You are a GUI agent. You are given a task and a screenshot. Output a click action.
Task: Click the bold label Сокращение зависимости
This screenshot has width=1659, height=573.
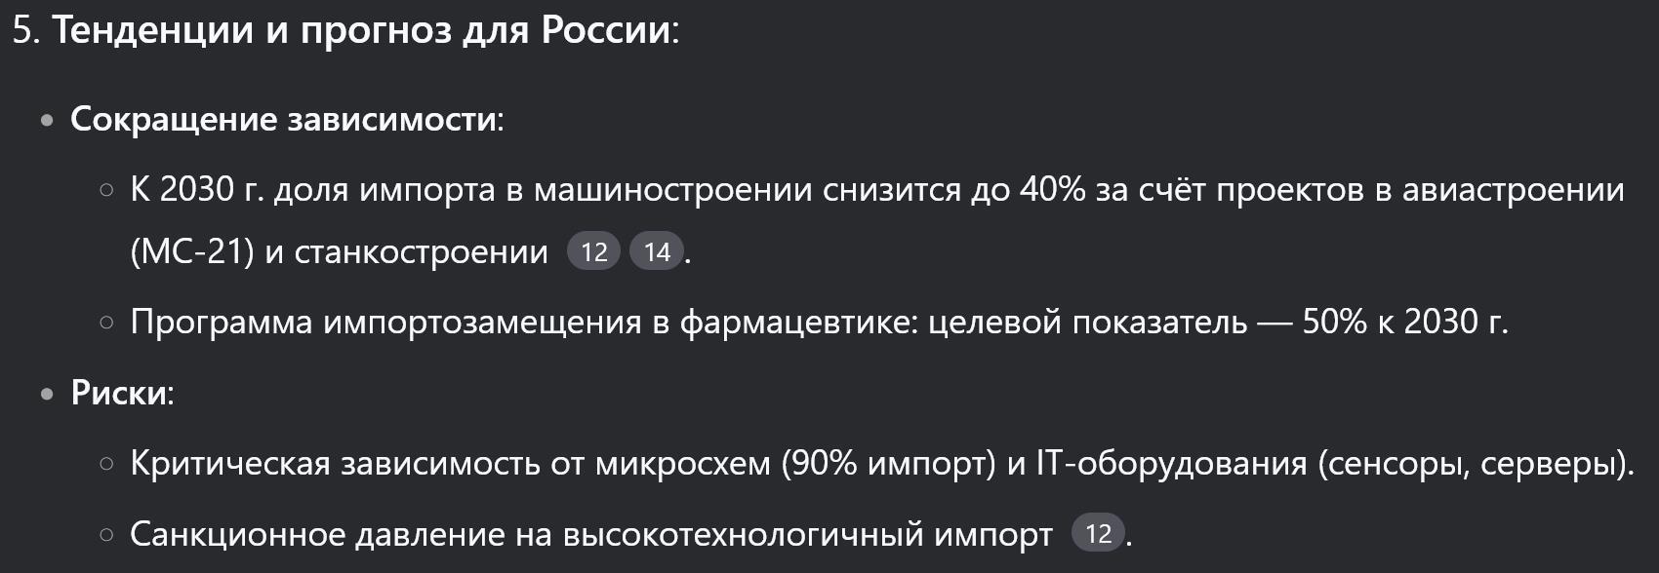(x=283, y=119)
